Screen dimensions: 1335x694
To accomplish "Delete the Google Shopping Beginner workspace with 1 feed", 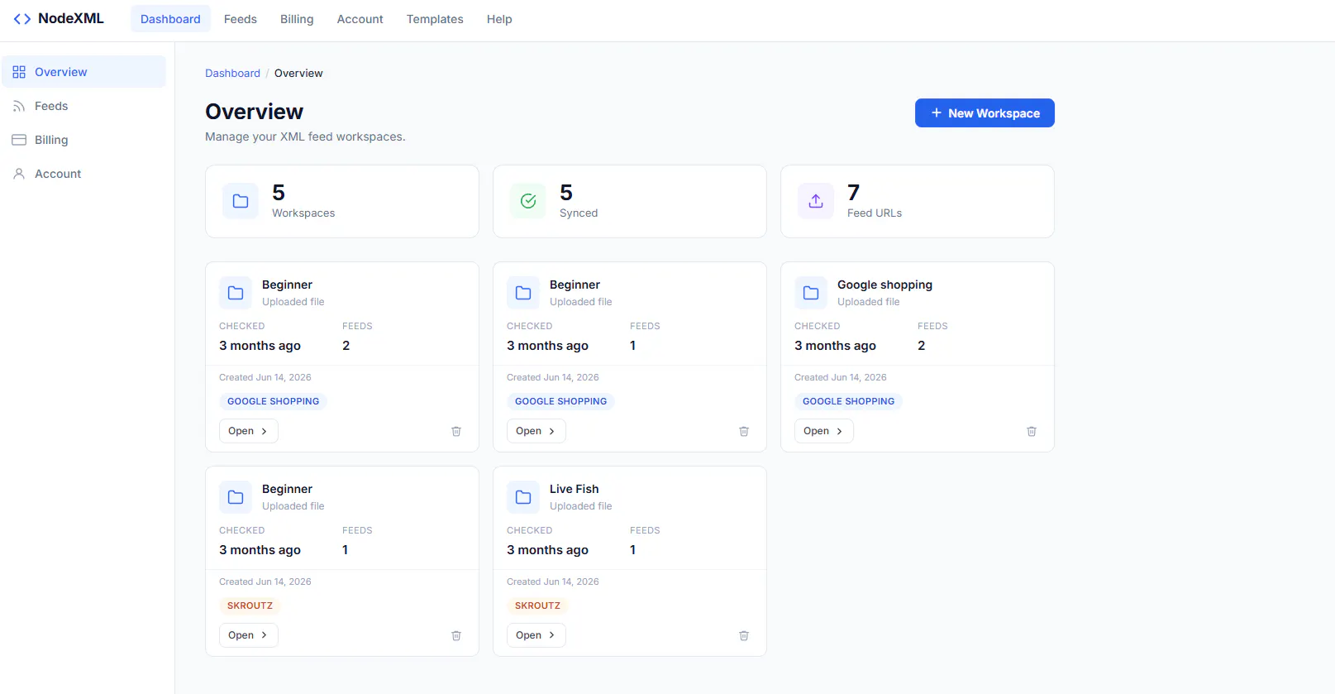I will (744, 431).
